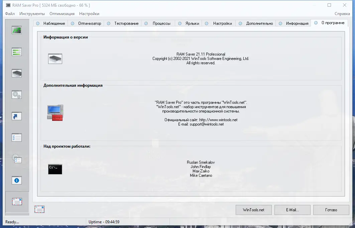Select the blue arrow Ярлыки sidebar icon
This screenshot has height=228, width=355.
tap(17, 116)
